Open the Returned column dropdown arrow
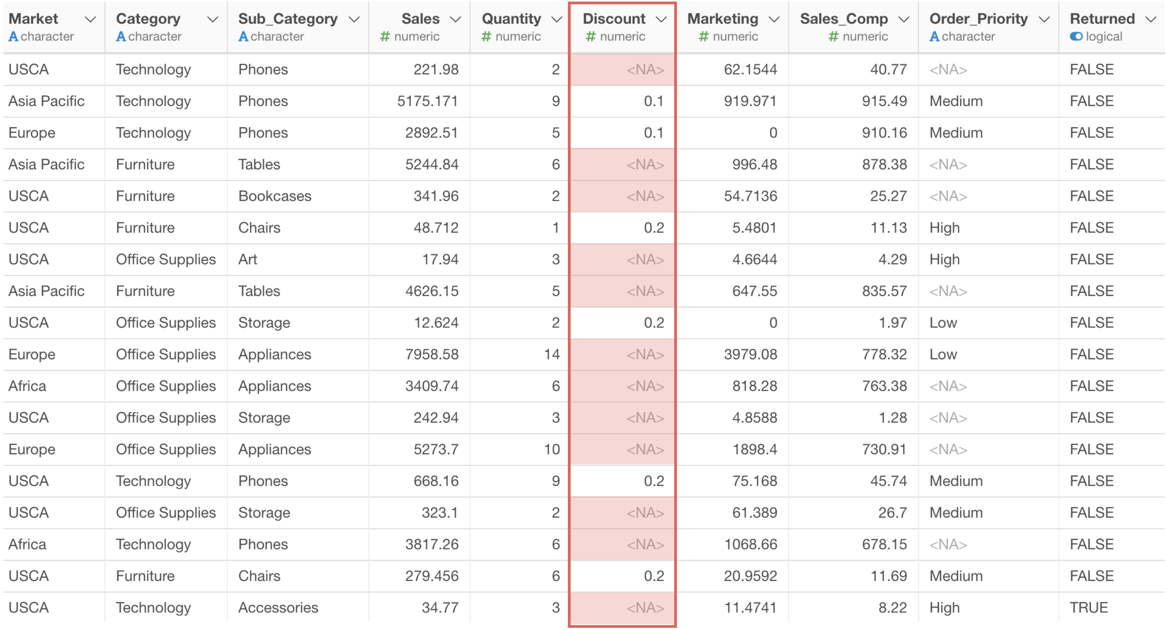Screen dimensions: 1166x629 [x=1150, y=19]
